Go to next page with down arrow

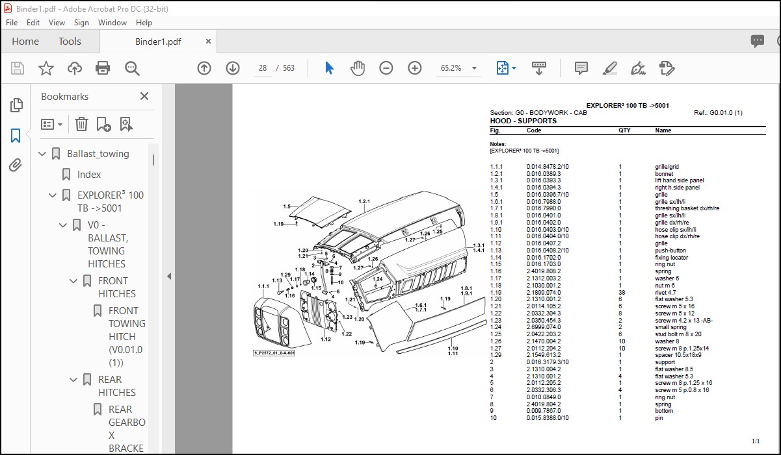coord(233,68)
